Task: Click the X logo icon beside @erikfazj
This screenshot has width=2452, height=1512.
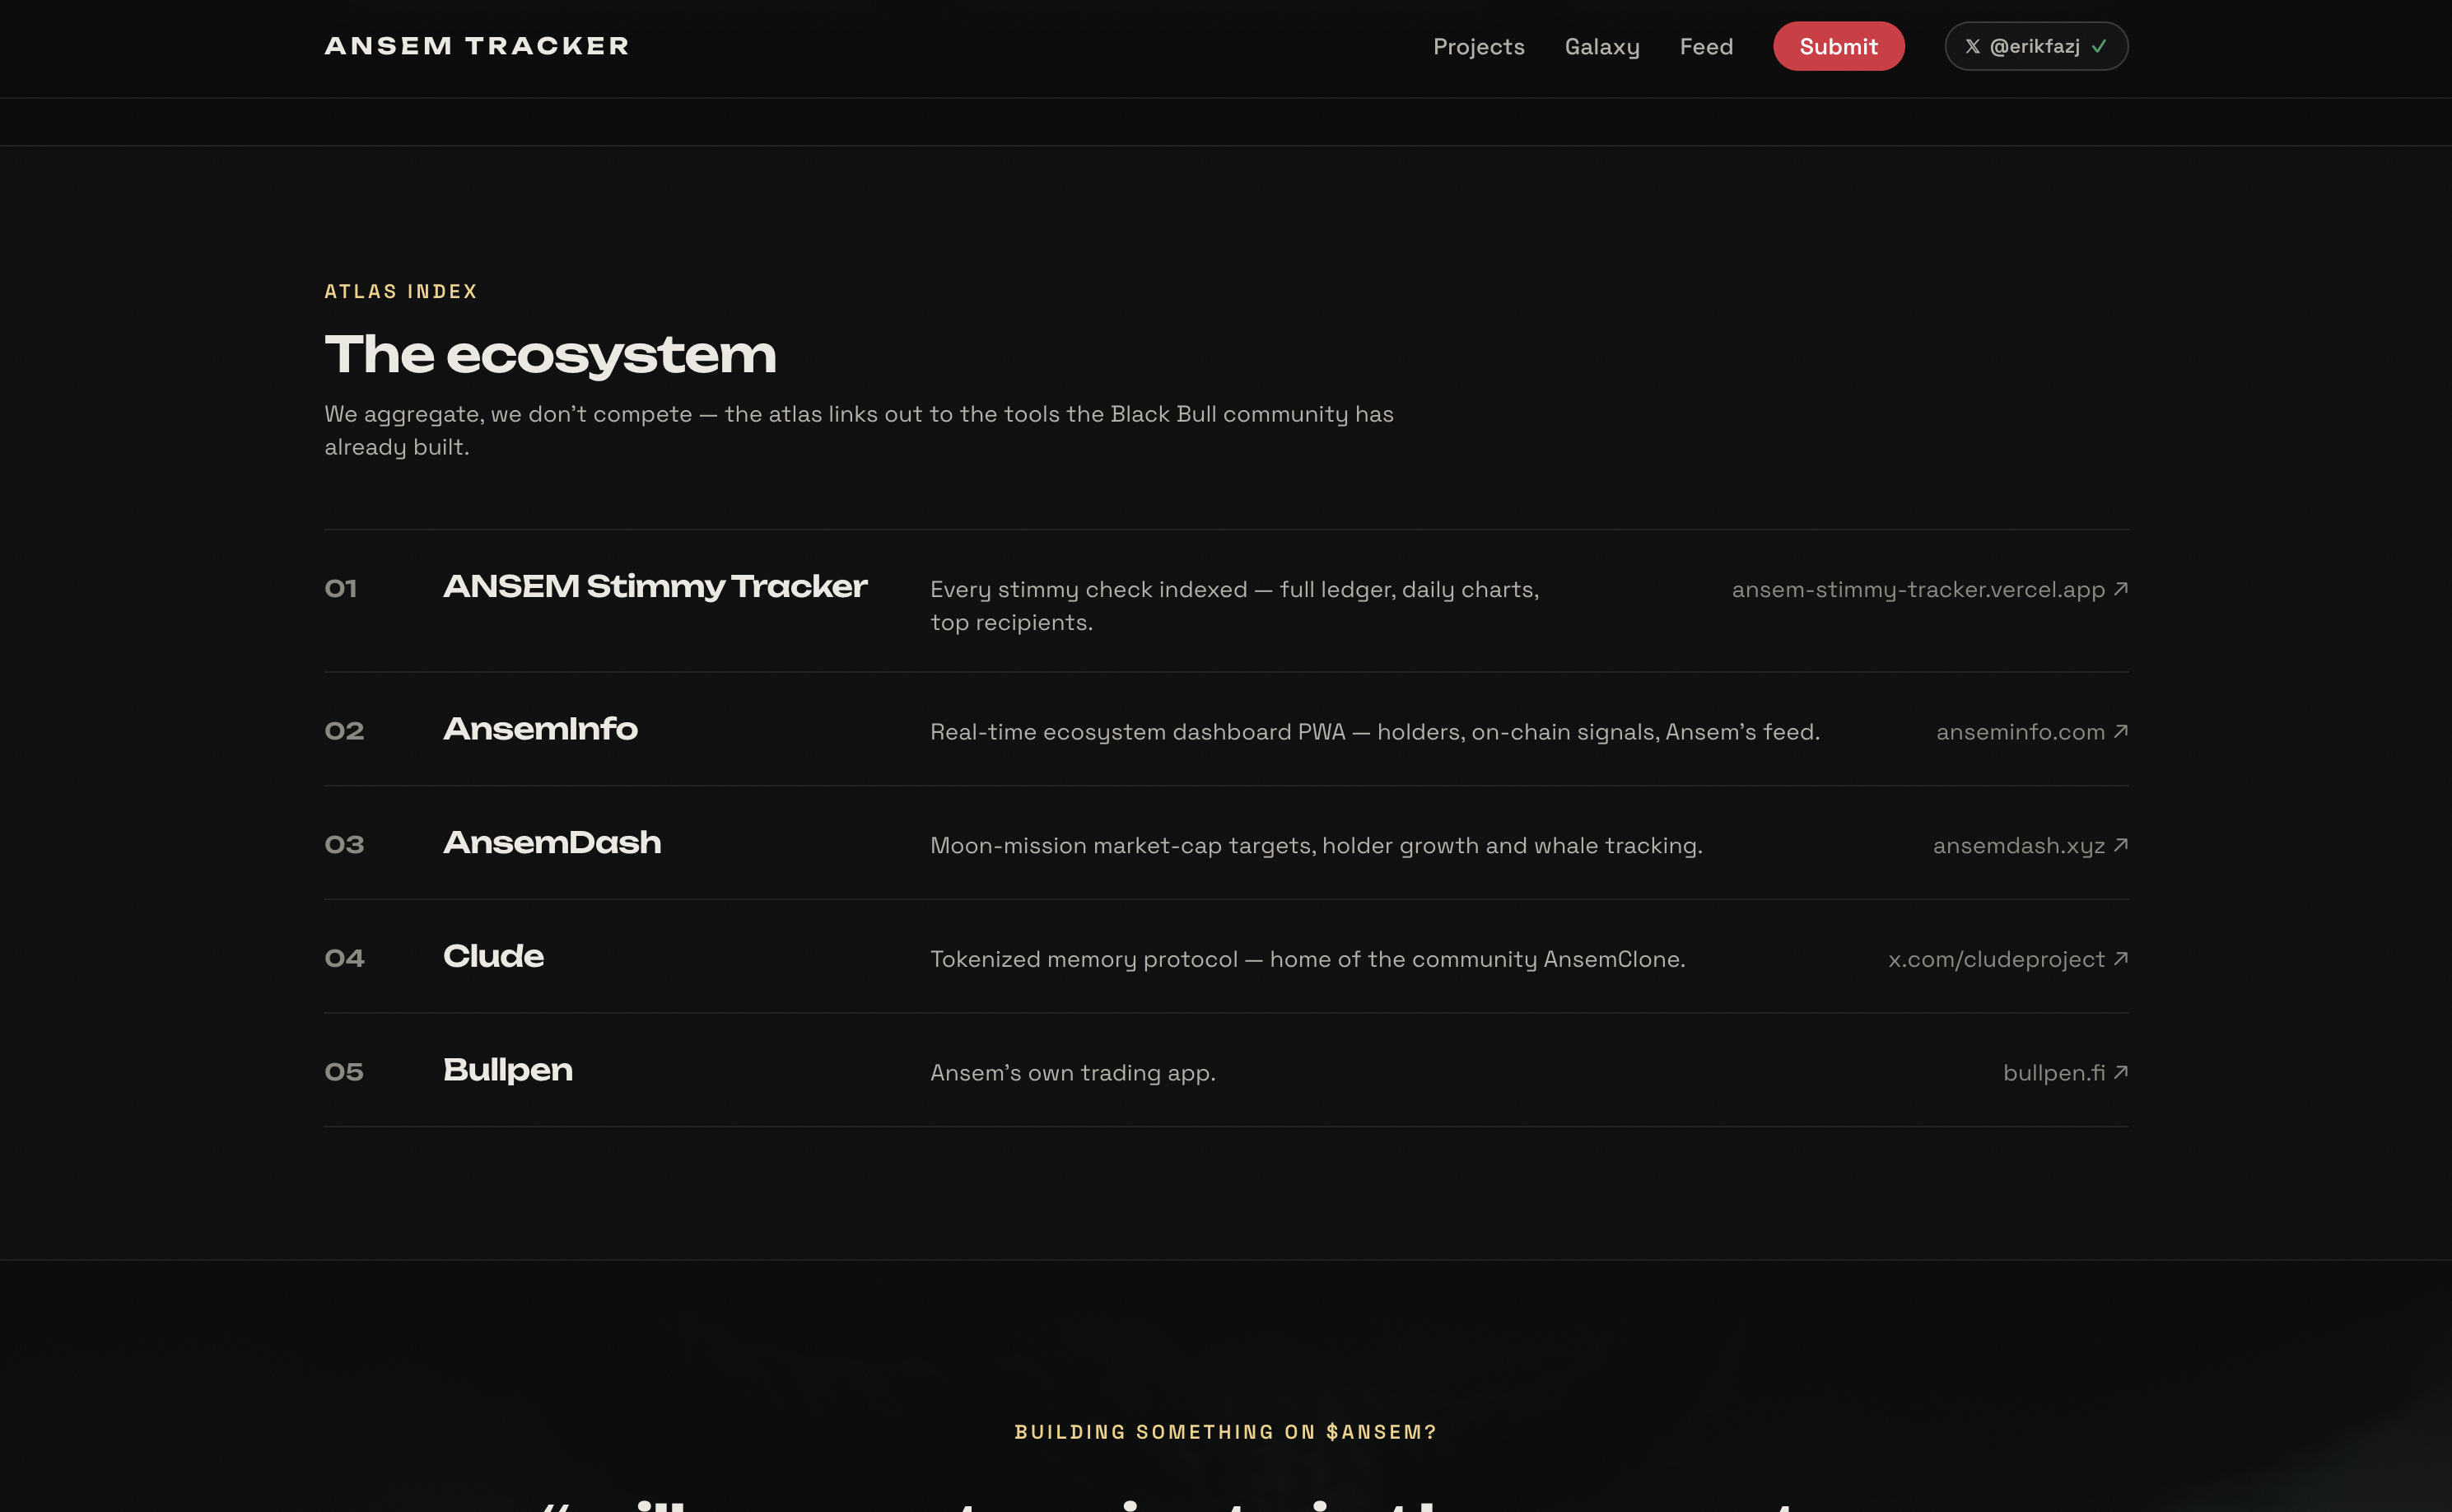Action: [1971, 46]
